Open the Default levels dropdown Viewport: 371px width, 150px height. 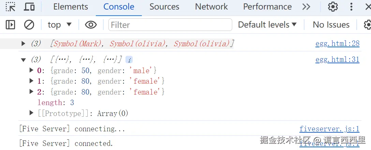[267, 24]
